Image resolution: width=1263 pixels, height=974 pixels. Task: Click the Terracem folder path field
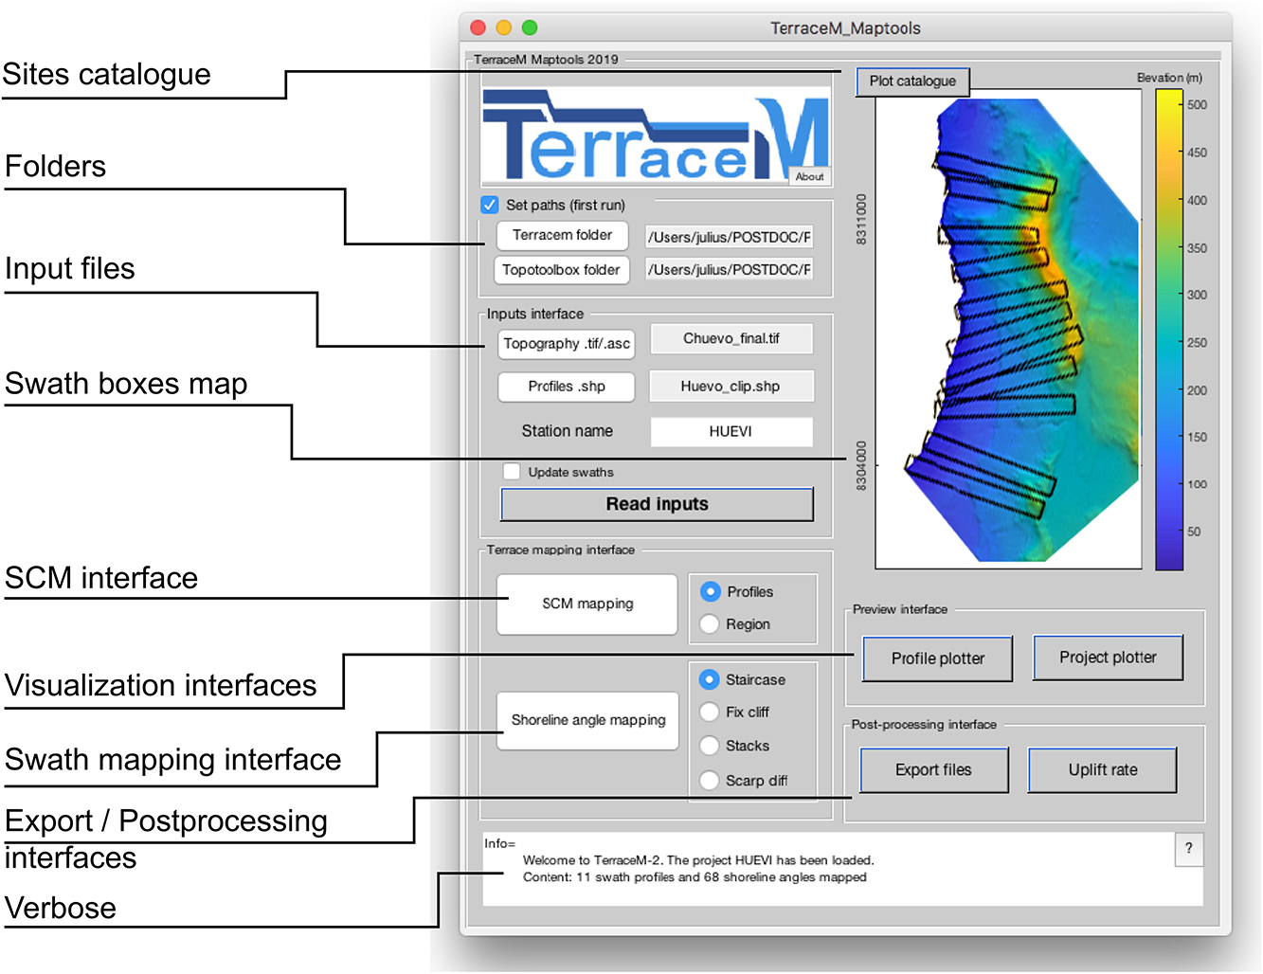[729, 237]
